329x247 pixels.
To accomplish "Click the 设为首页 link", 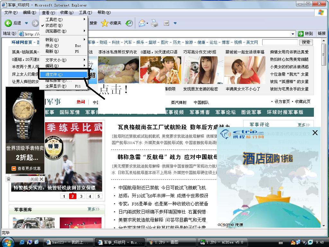I will coord(282,102).
